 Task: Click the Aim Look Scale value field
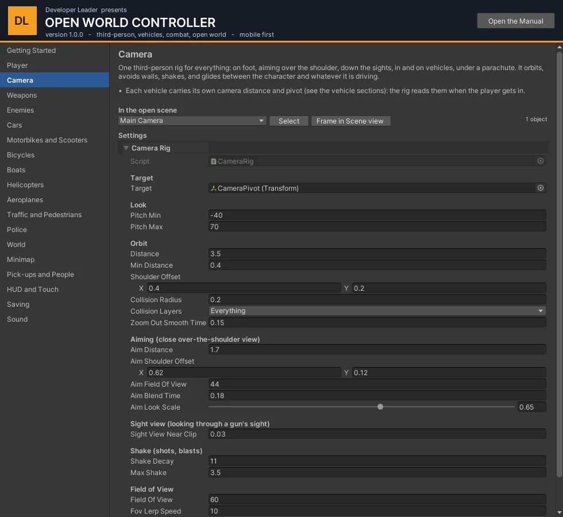point(532,407)
